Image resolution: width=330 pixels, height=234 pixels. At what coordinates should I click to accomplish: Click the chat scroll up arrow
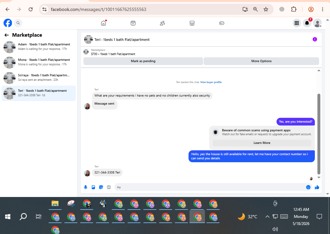click(319, 70)
